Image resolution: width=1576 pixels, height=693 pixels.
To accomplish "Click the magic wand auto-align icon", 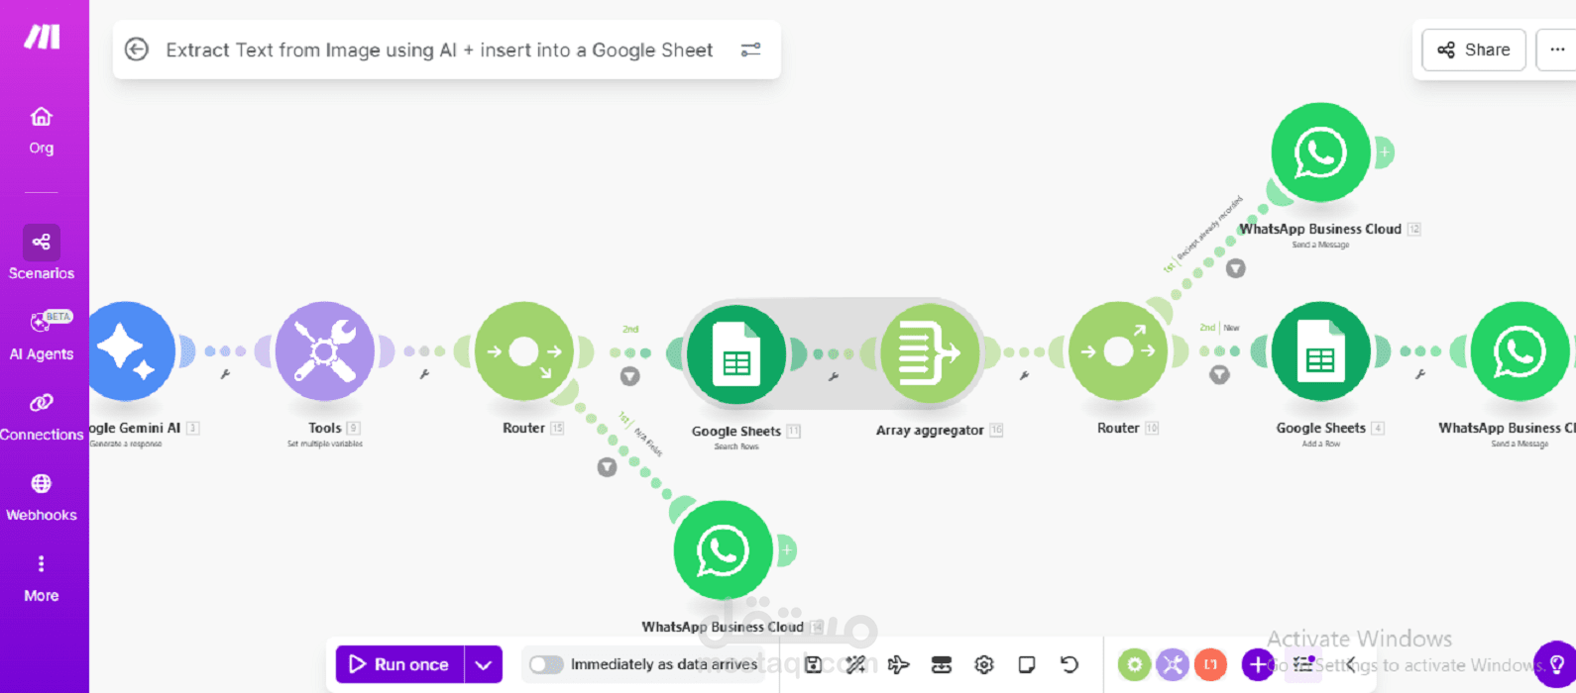I will click(x=855, y=664).
